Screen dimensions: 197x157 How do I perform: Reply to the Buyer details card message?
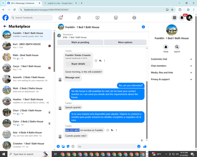[x=100, y=60]
